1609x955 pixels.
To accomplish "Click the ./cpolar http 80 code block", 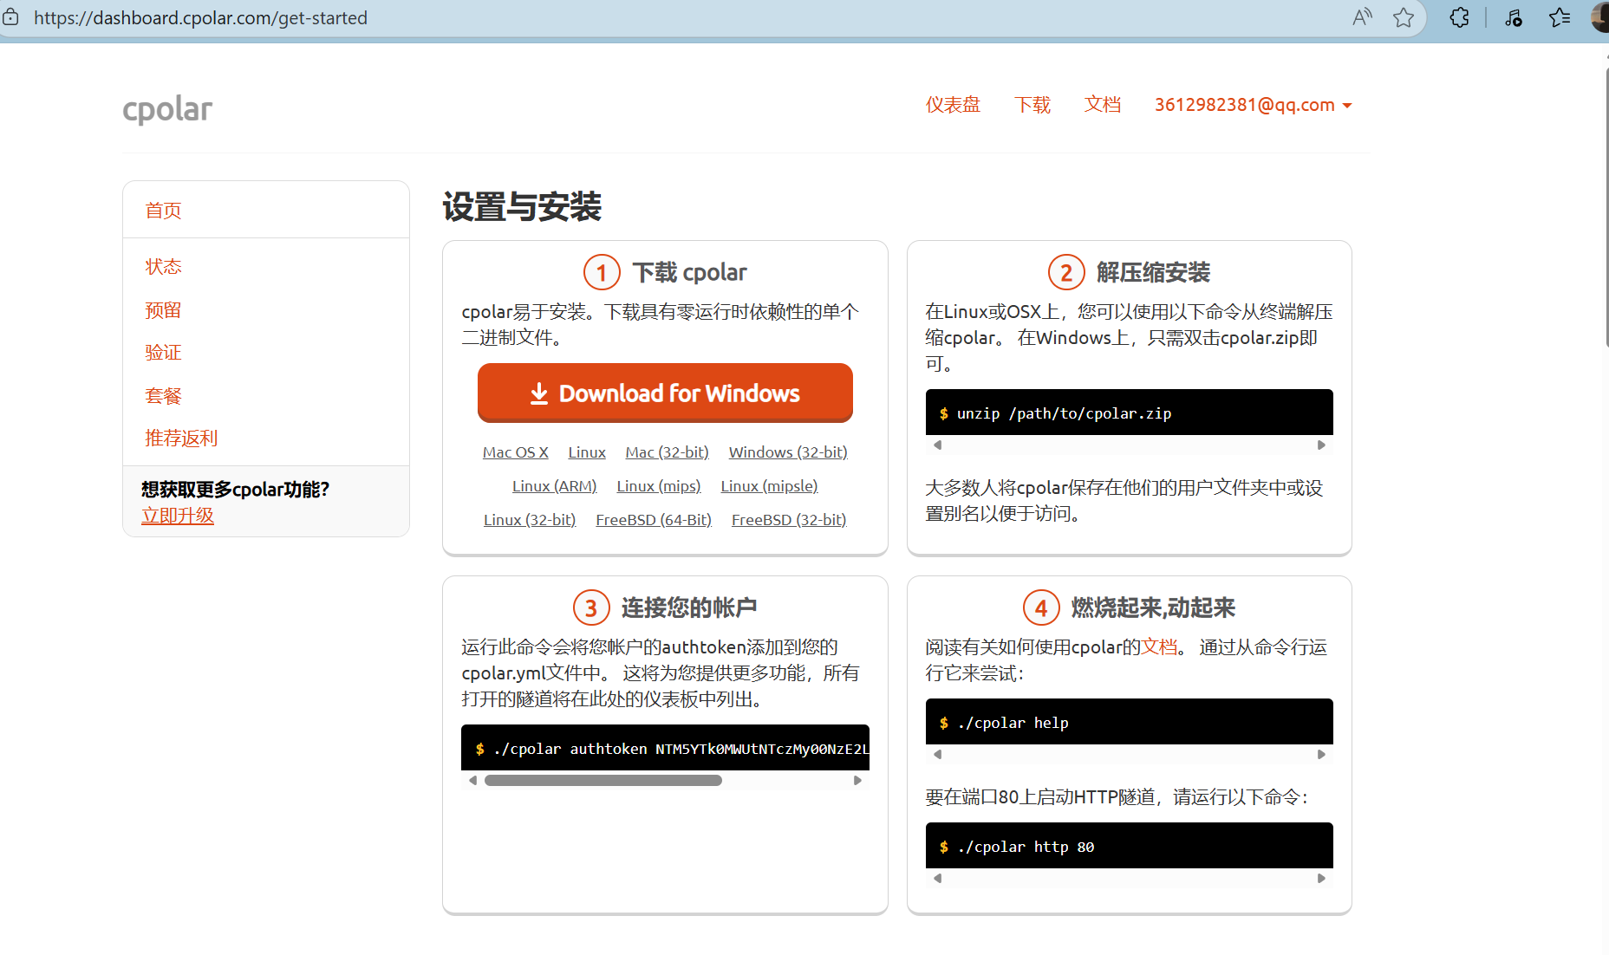I will [1130, 846].
